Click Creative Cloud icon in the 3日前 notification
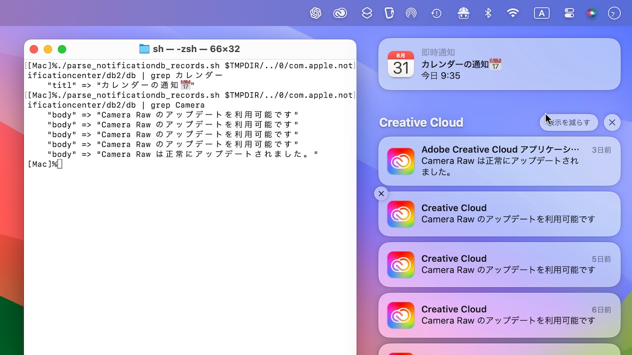Viewport: 632px width, 355px height. click(401, 161)
